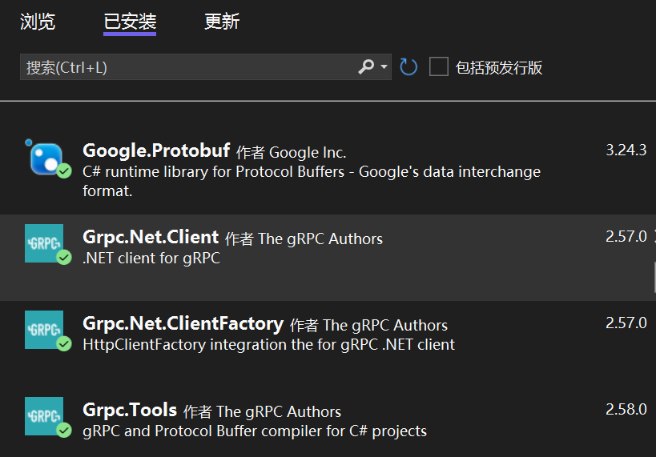Expand the search options dropdown arrow
Screen dimensions: 656x457
coord(384,66)
